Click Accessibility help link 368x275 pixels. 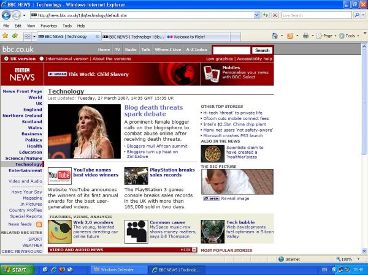click(255, 59)
